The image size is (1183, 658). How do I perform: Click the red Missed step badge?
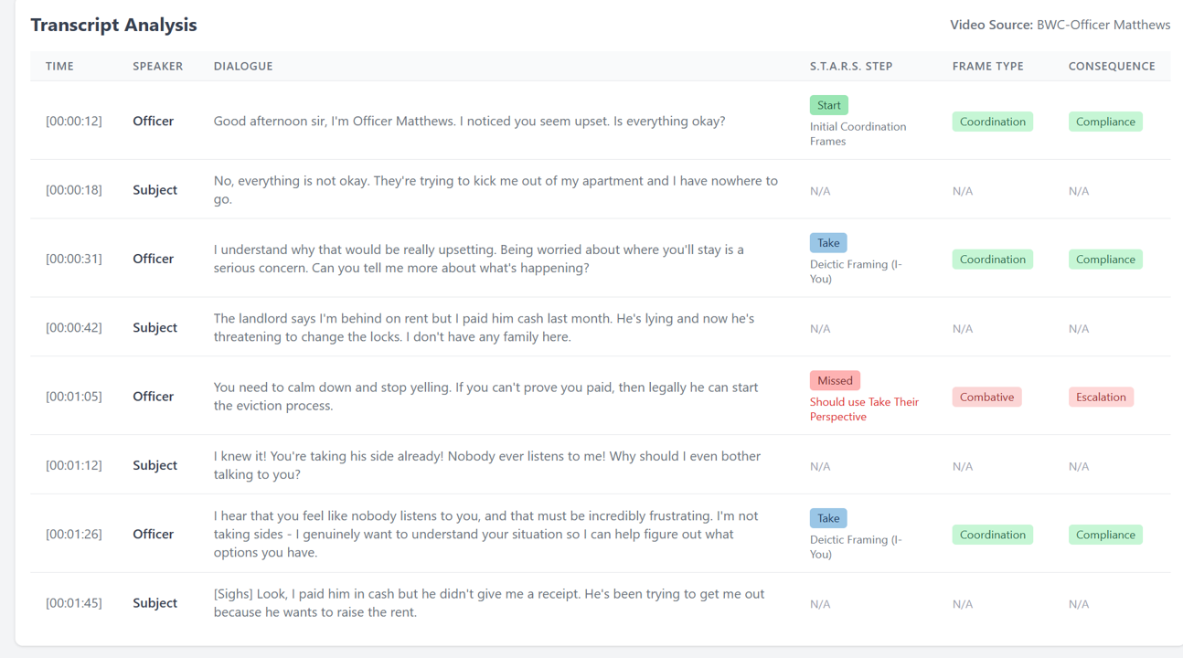pos(834,380)
